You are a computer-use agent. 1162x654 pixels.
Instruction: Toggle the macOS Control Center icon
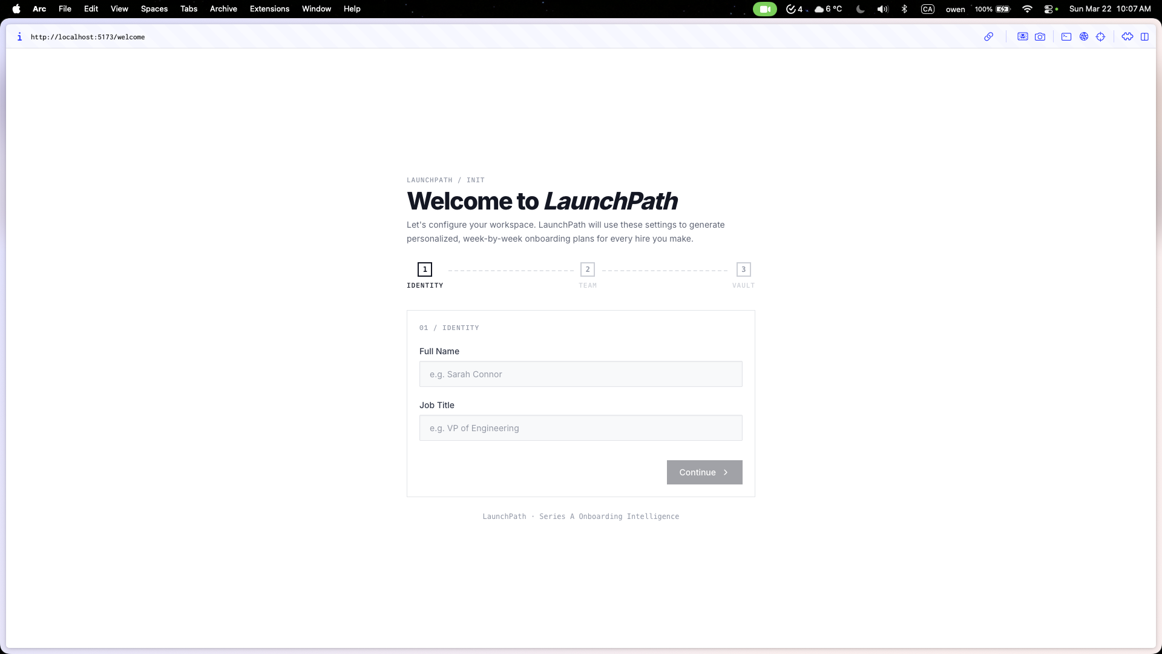1049,9
